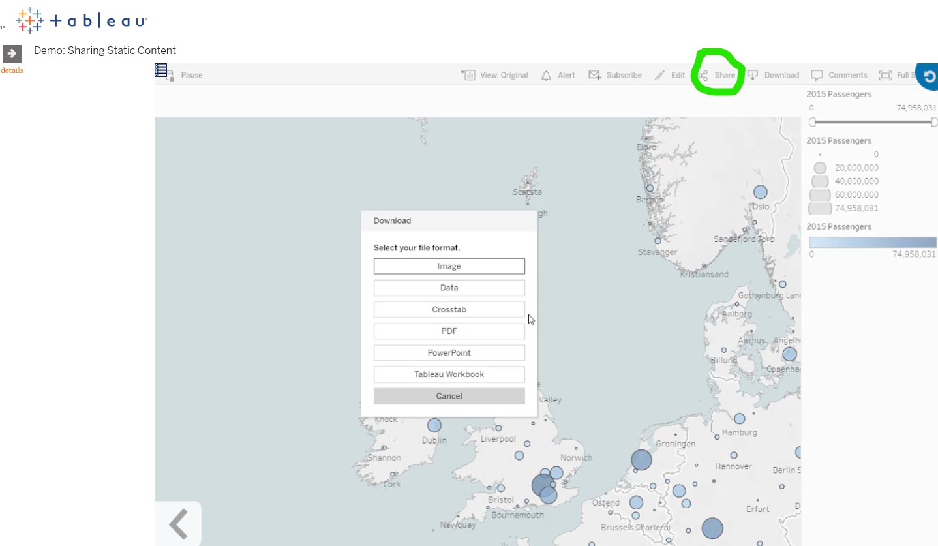Click the Download dialog title
The image size is (938, 546).
point(392,220)
